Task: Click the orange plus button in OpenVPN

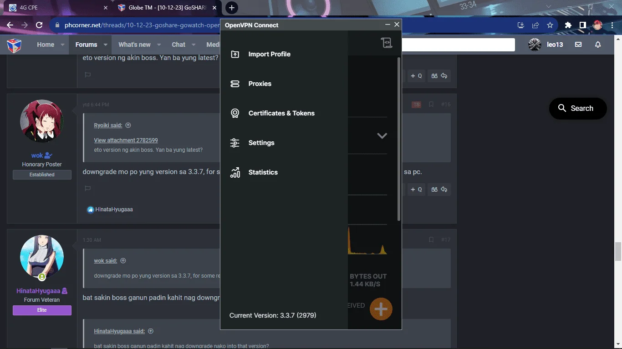Action: click(x=381, y=309)
